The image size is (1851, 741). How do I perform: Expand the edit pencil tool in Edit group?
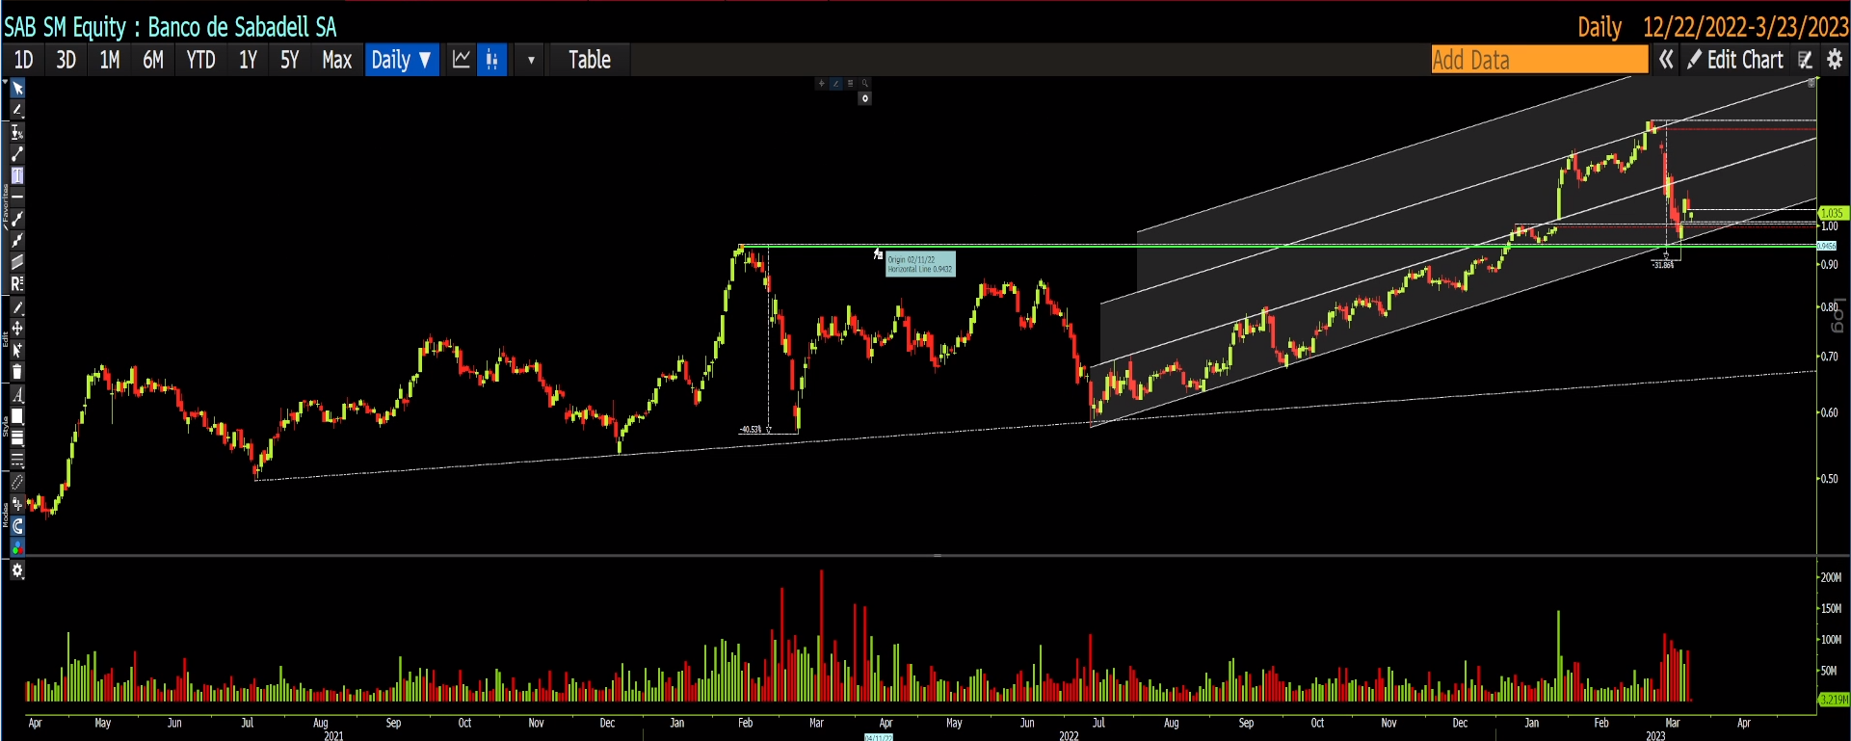pos(17,307)
